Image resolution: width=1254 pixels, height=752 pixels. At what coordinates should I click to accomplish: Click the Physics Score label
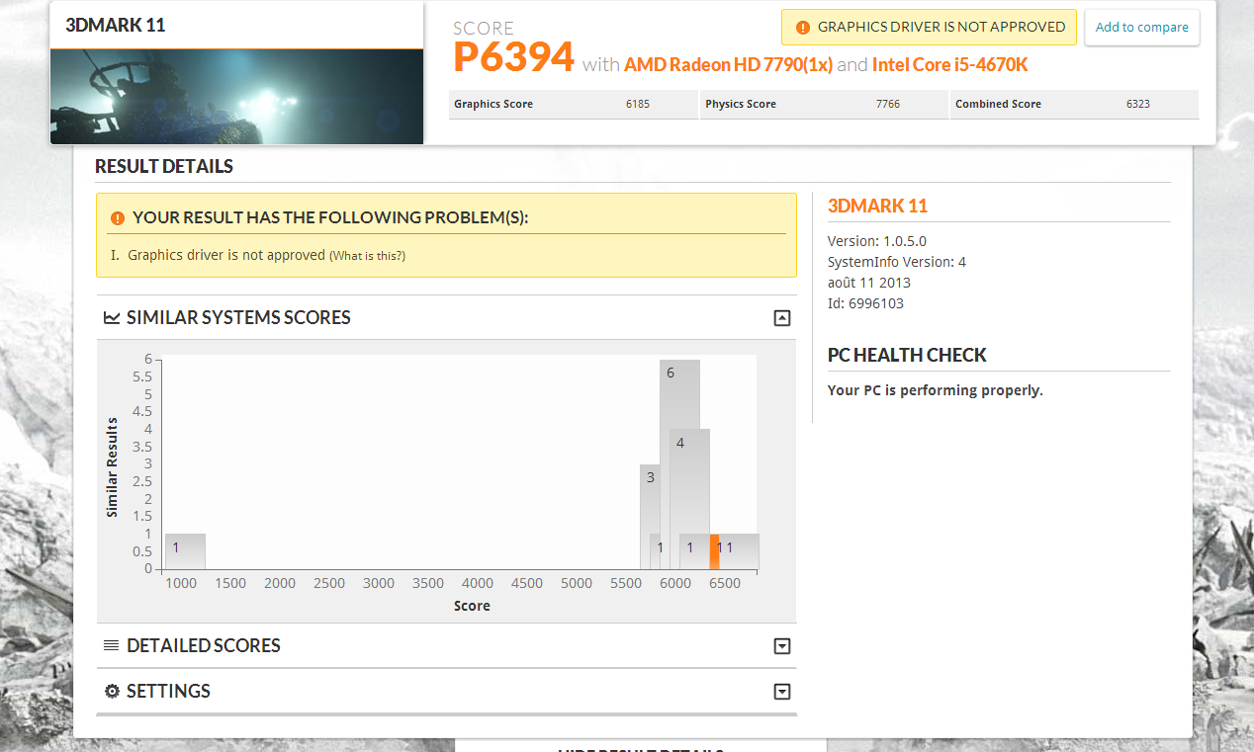point(741,104)
